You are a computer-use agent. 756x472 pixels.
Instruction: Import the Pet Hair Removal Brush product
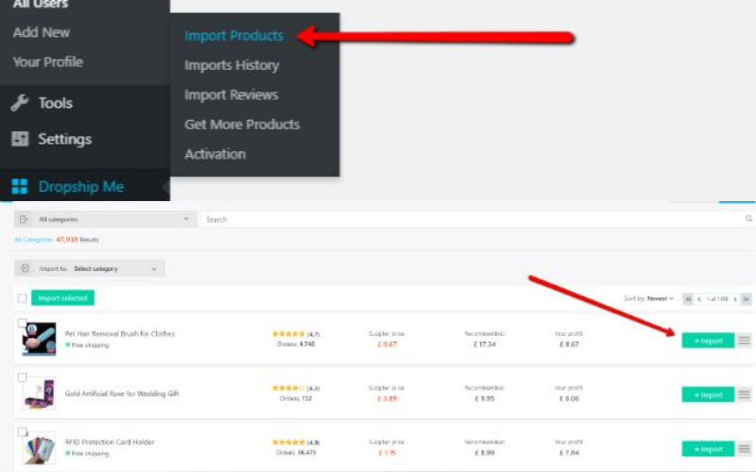(708, 341)
